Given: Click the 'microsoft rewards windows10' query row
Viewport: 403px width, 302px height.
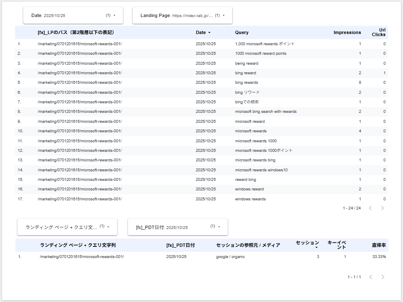Looking at the screenshot, I should (x=261, y=170).
